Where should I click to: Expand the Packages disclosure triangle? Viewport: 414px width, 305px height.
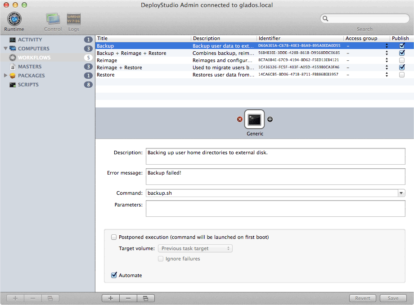5,76
